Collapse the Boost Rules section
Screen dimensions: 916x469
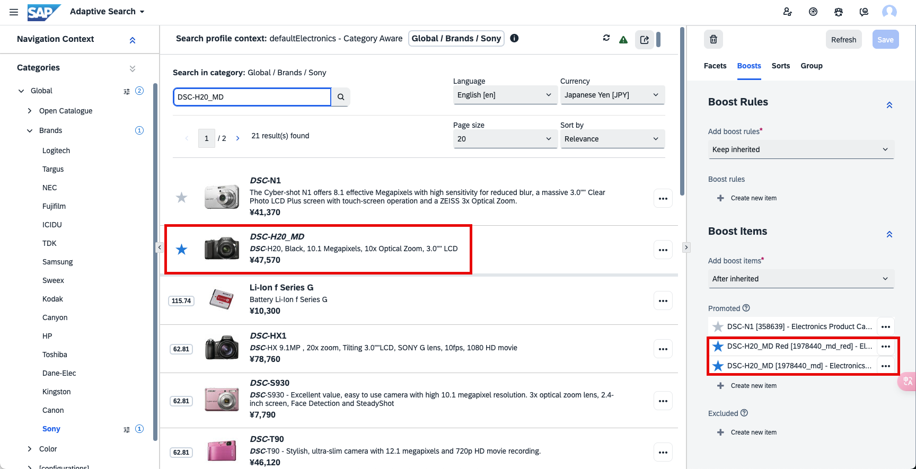pyautogui.click(x=889, y=105)
